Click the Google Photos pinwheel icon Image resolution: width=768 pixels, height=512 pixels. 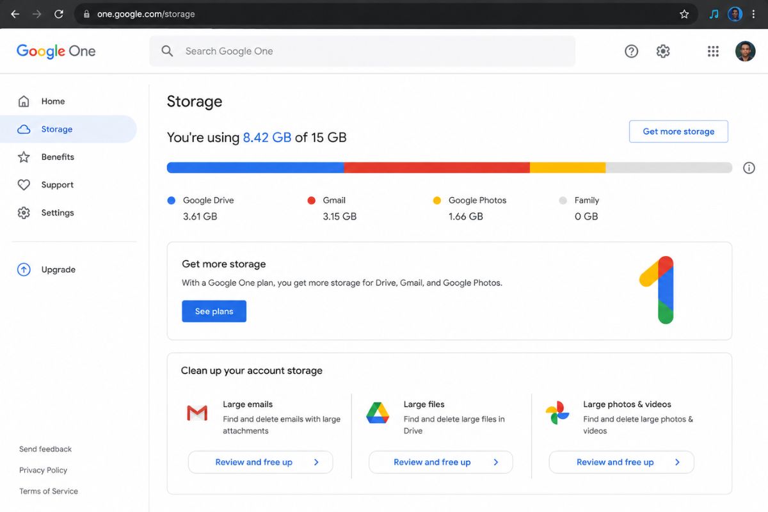tap(557, 413)
